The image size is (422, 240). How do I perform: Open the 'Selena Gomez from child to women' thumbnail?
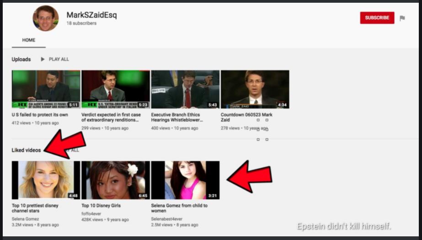coord(185,180)
